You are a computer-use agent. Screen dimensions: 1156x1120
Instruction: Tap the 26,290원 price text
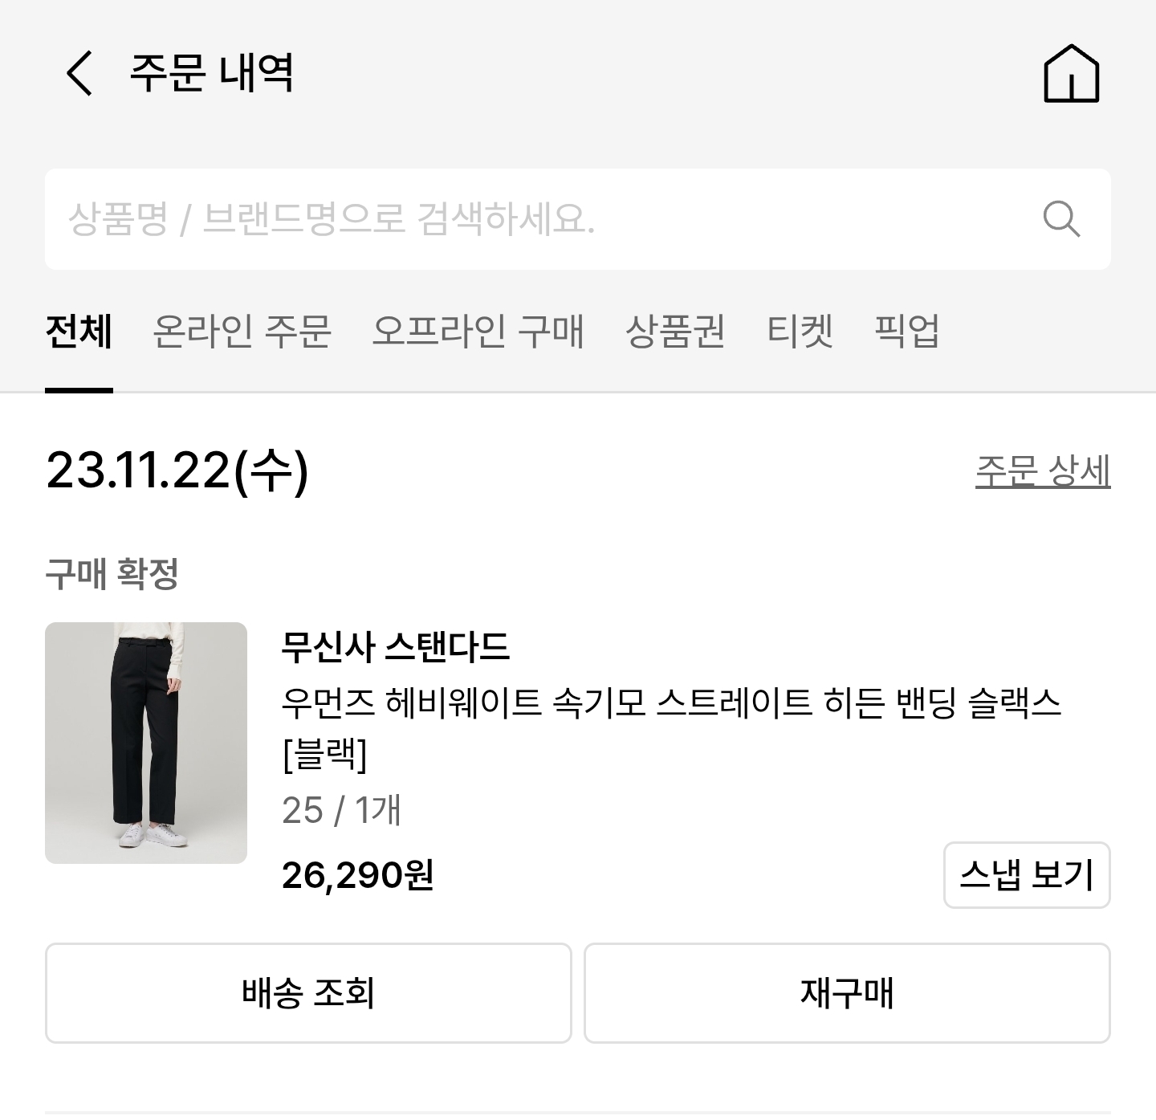click(x=357, y=875)
